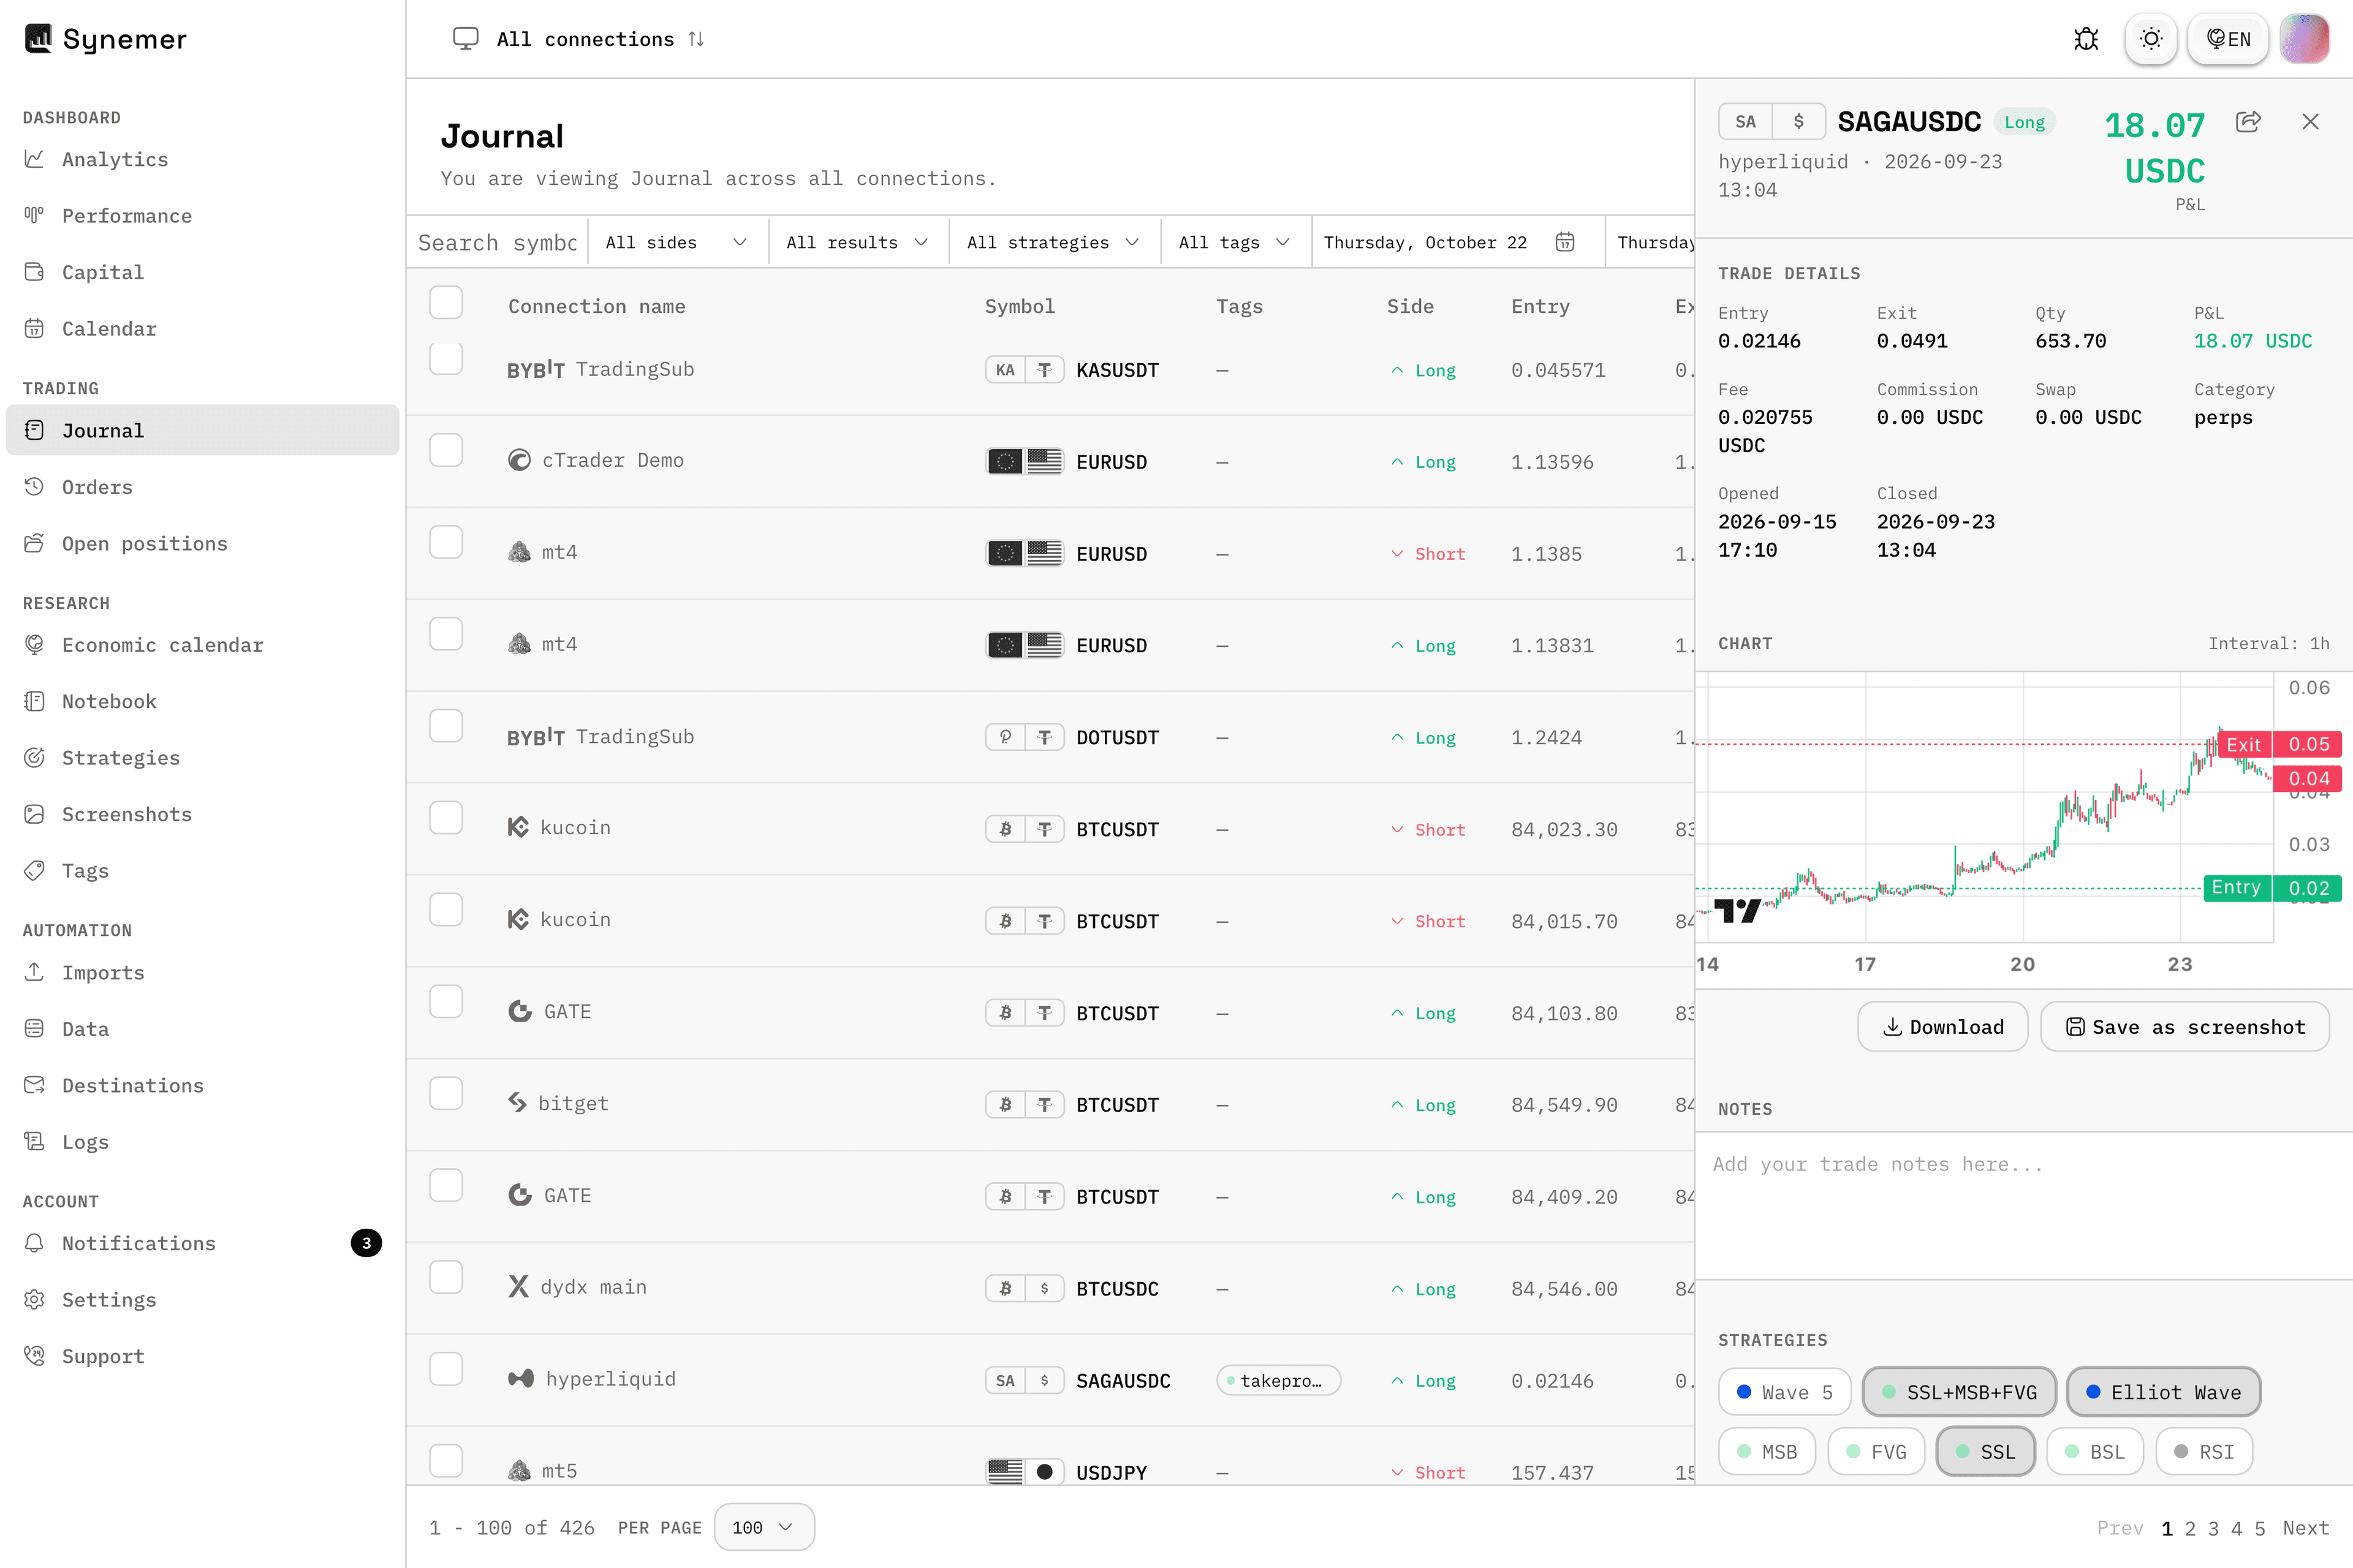The image size is (2353, 1568).
Task: Expand the All sides filter dropdown
Action: (x=677, y=242)
